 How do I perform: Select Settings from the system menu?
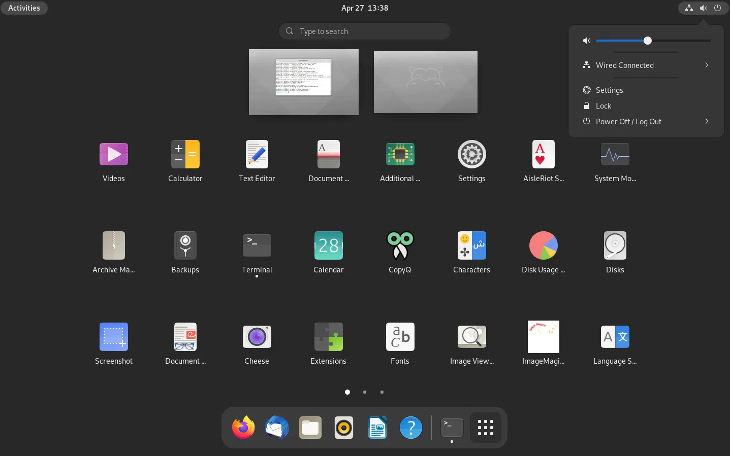pos(609,90)
